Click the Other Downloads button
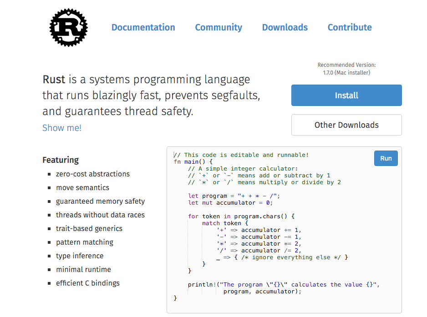The image size is (427, 317). (x=346, y=125)
